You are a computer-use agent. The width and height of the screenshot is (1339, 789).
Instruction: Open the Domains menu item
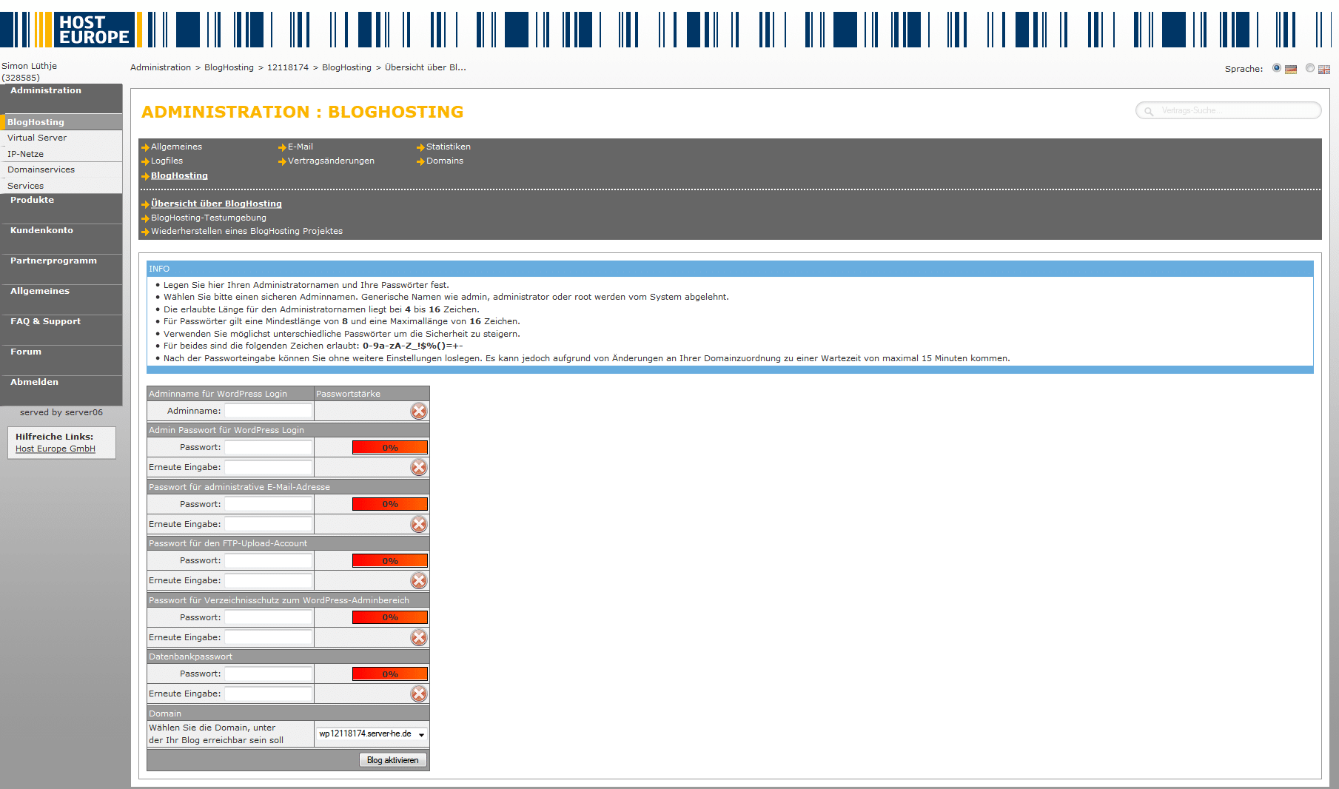pos(445,161)
